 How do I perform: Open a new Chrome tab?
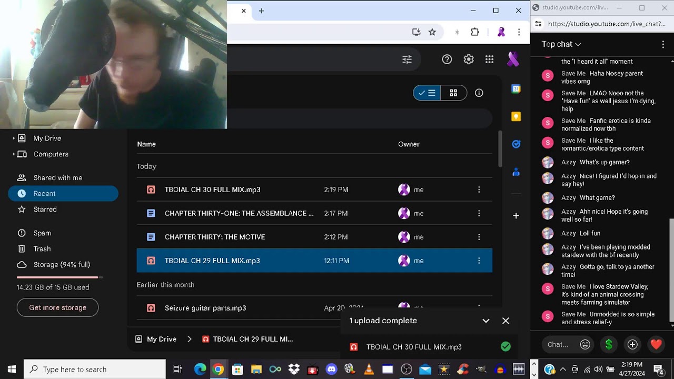(x=261, y=11)
